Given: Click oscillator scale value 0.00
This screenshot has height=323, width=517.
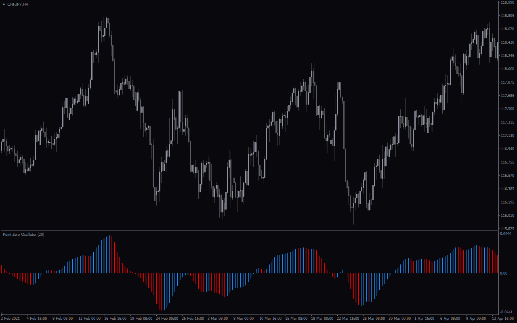Looking at the screenshot, I should click(504, 273).
